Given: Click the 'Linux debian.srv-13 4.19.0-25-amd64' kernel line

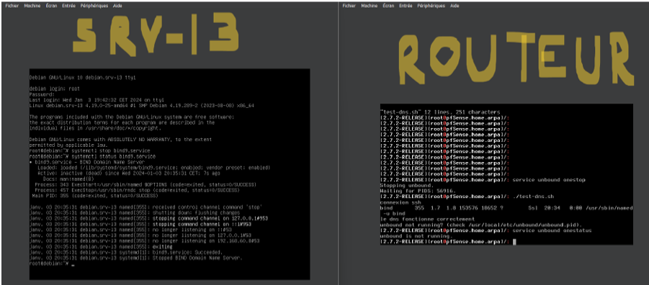Looking at the screenshot, I should coord(142,106).
